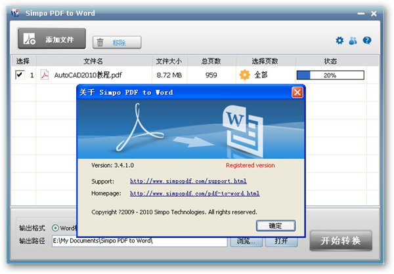Click the trash icon on the remove button
Viewport: 394px width, 274px height.
pyautogui.click(x=100, y=42)
